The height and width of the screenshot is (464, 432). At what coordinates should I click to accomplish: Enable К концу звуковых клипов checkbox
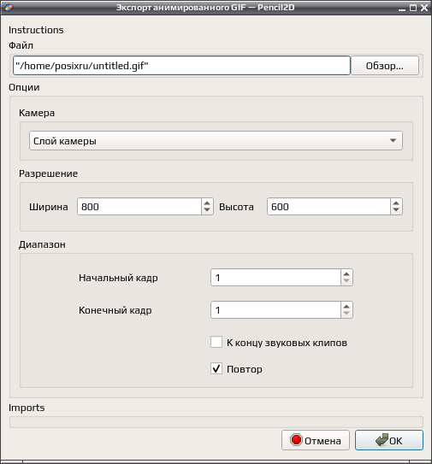point(216,342)
